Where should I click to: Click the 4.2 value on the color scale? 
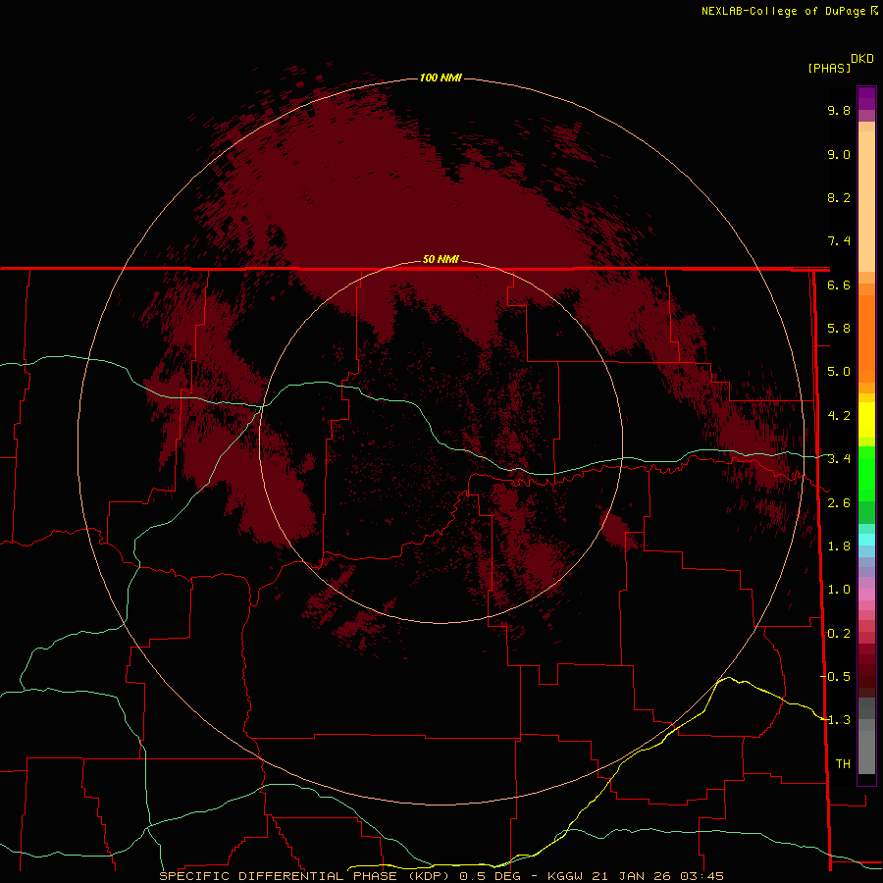click(x=839, y=416)
